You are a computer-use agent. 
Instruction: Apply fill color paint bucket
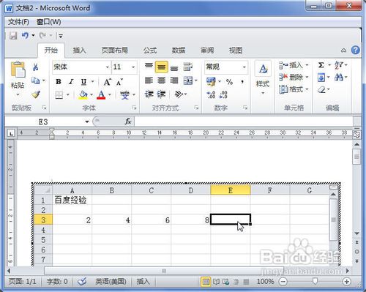tap(83, 94)
